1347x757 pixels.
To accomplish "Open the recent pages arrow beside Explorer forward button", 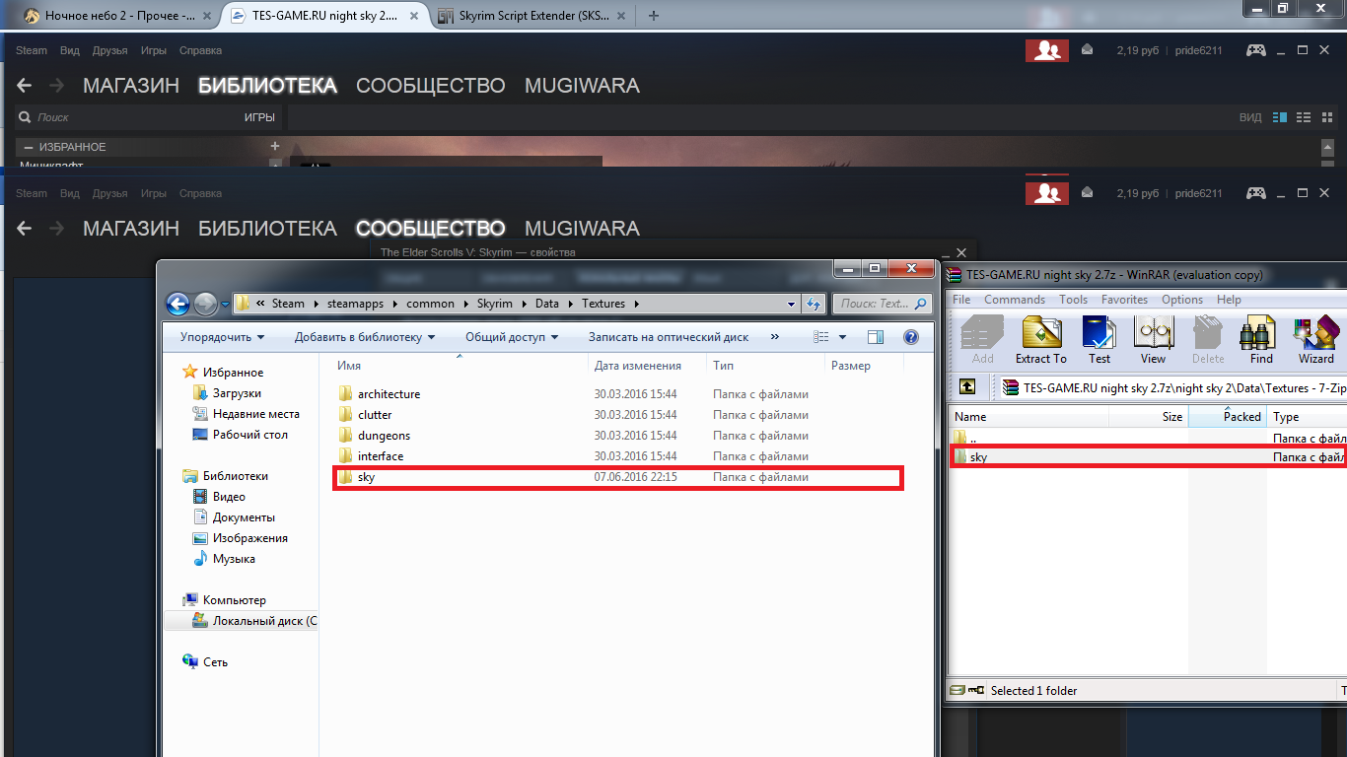I will 225,304.
